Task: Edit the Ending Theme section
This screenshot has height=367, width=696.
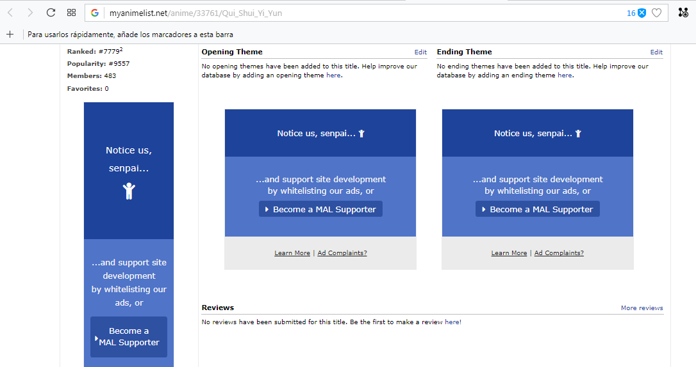Action: pos(656,52)
